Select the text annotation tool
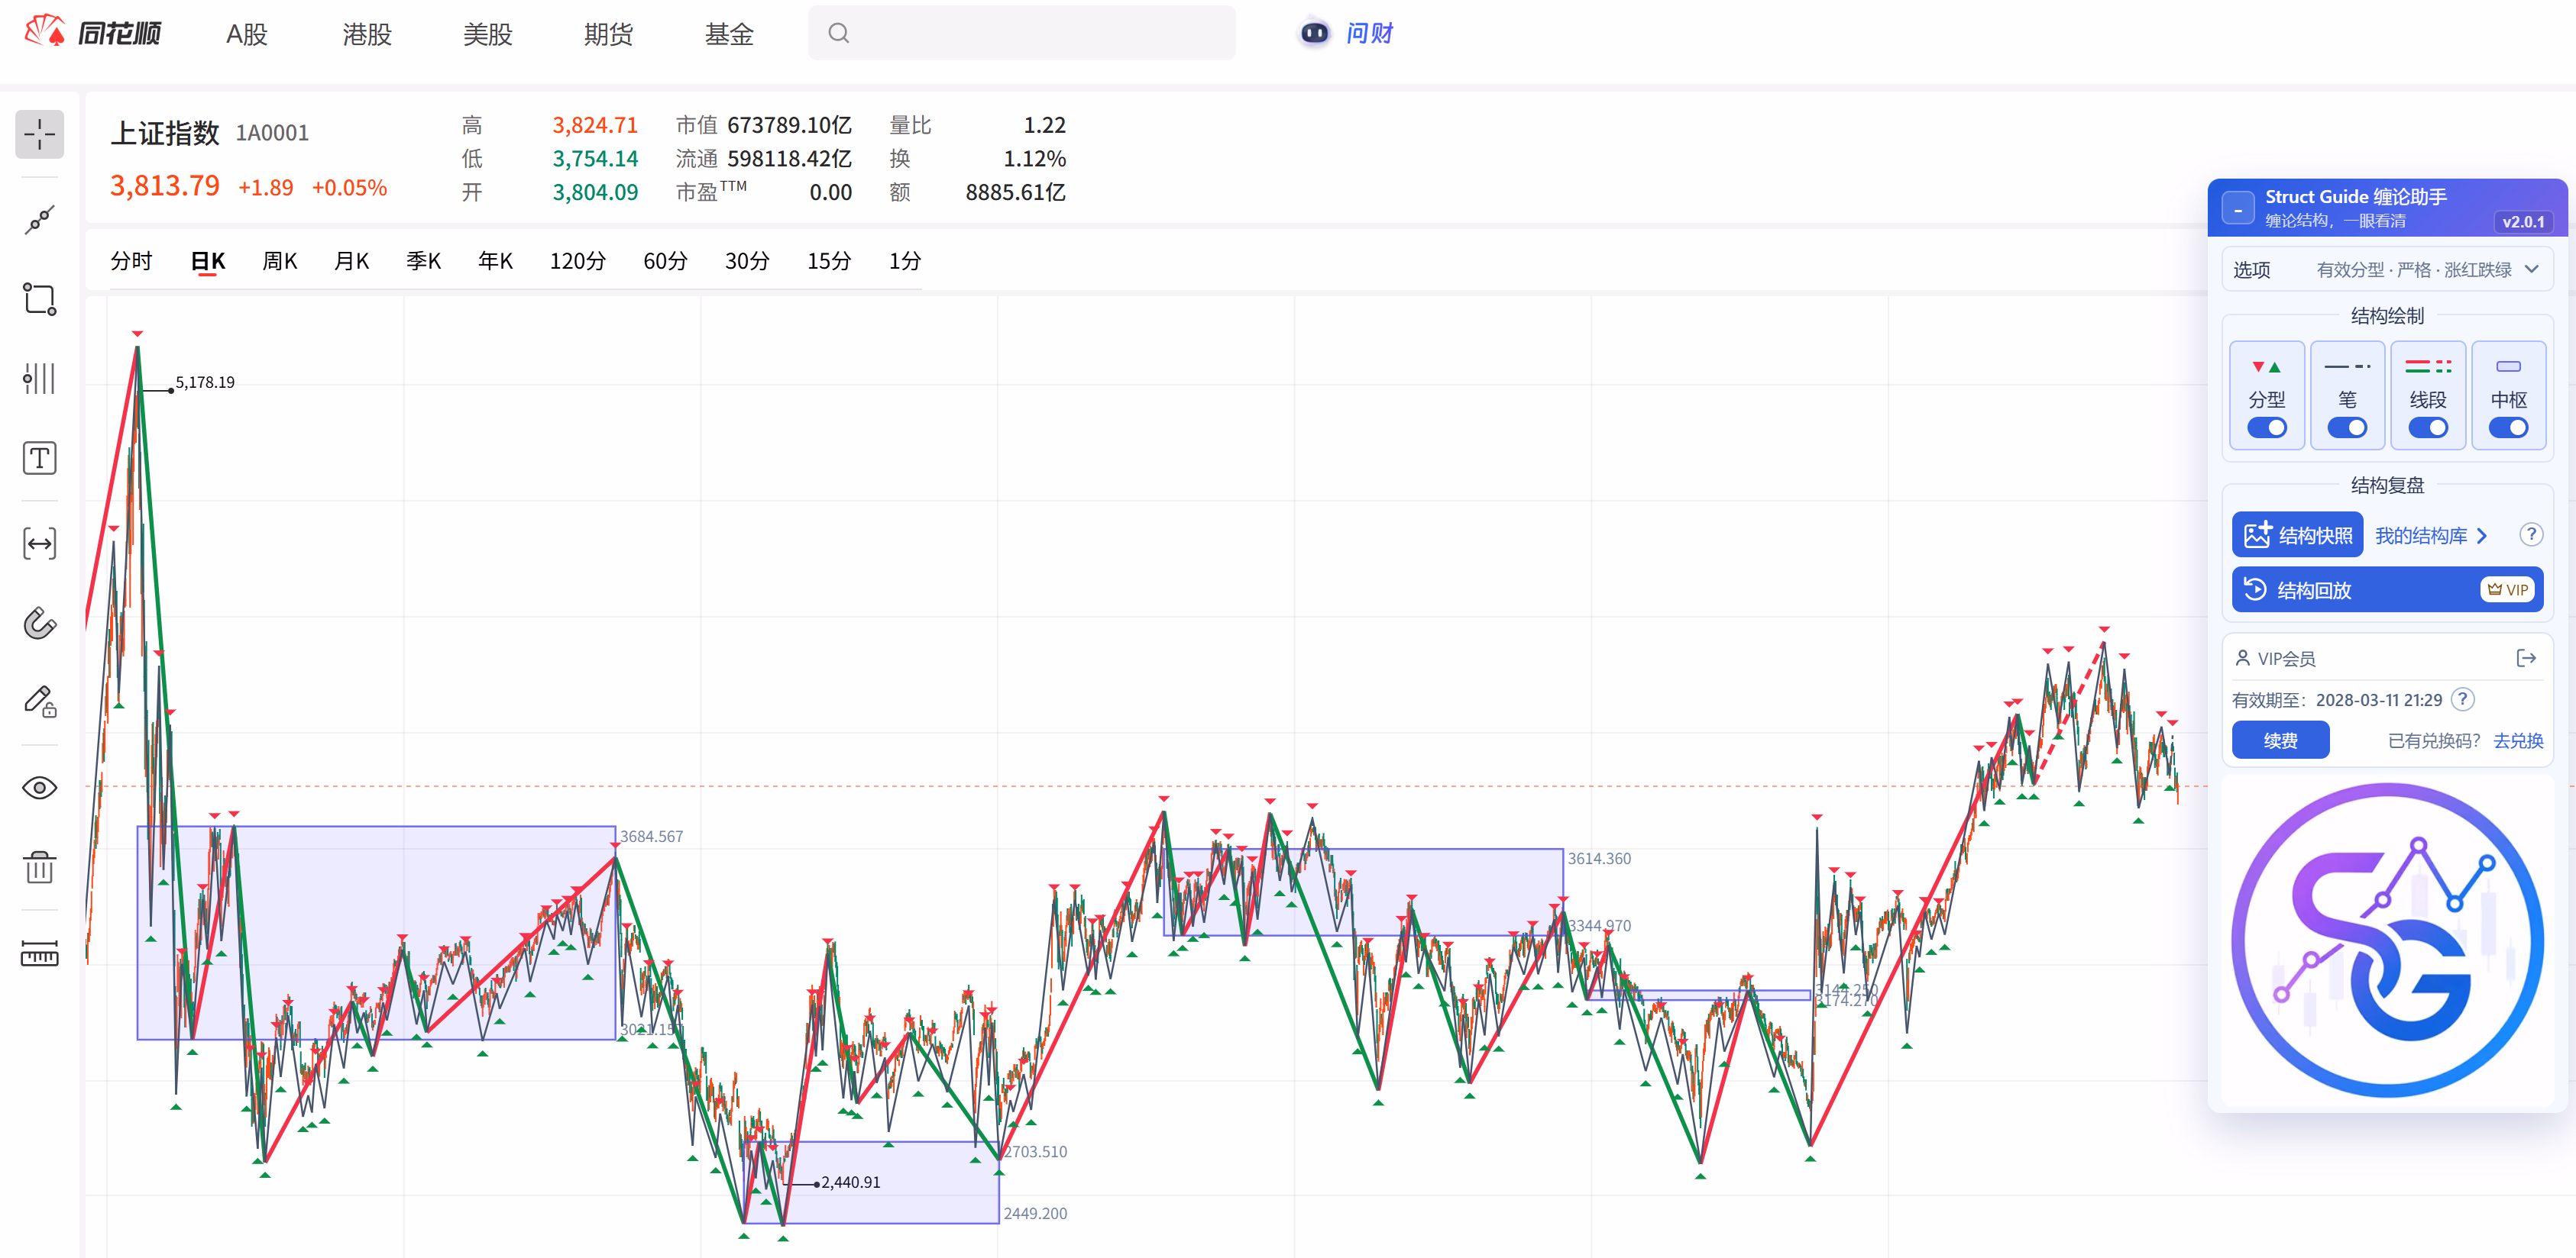 (x=40, y=459)
